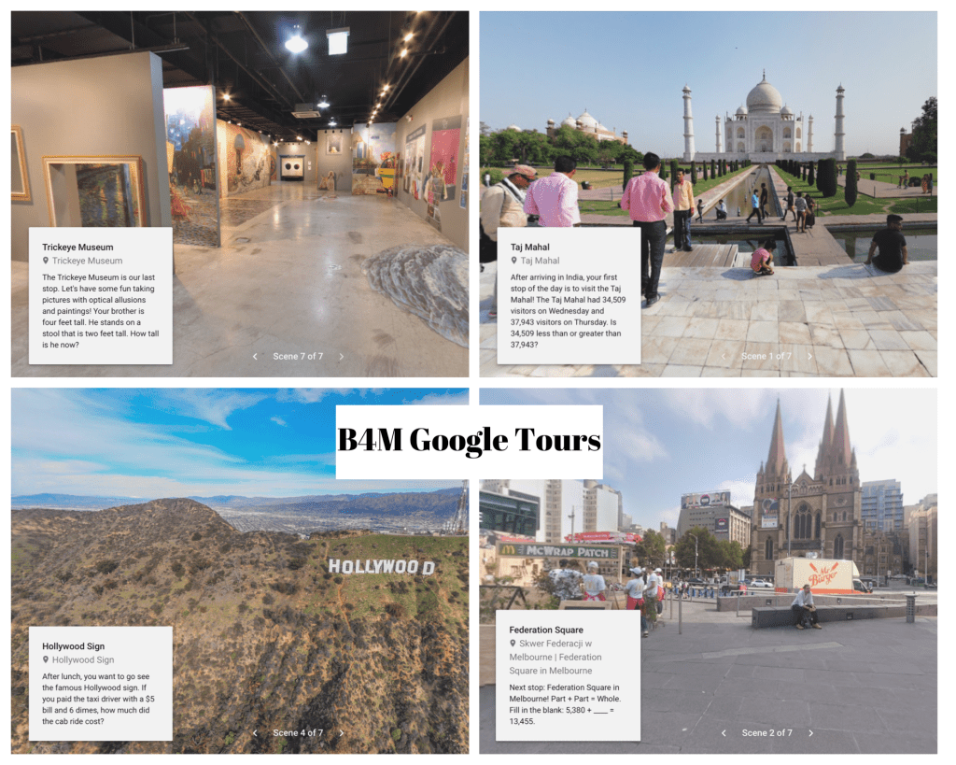
Task: Click next arrow beside Scene 2 of 7
Action: tap(810, 733)
